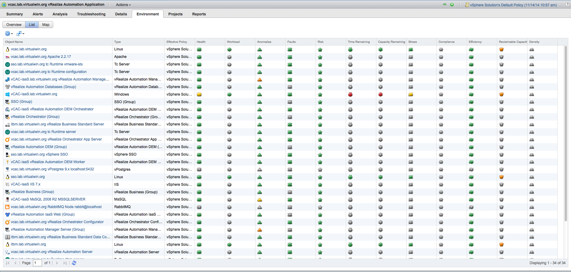Open the Summary tab
Image resolution: width=571 pixels, height=272 pixels.
click(15, 14)
